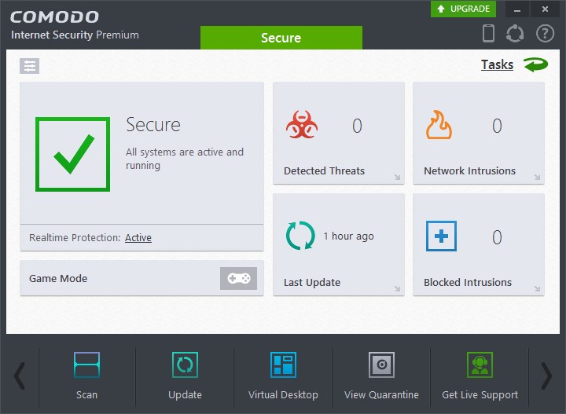Open the help question mark icon

click(x=545, y=34)
